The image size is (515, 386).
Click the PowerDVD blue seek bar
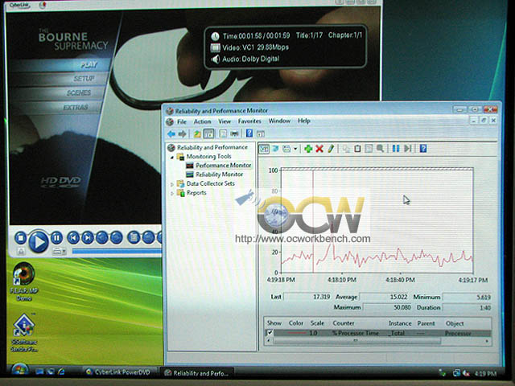pos(117,252)
